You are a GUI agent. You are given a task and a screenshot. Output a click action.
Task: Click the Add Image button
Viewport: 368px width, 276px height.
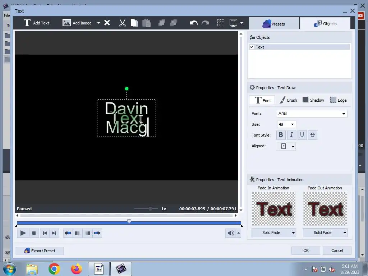pyautogui.click(x=77, y=23)
